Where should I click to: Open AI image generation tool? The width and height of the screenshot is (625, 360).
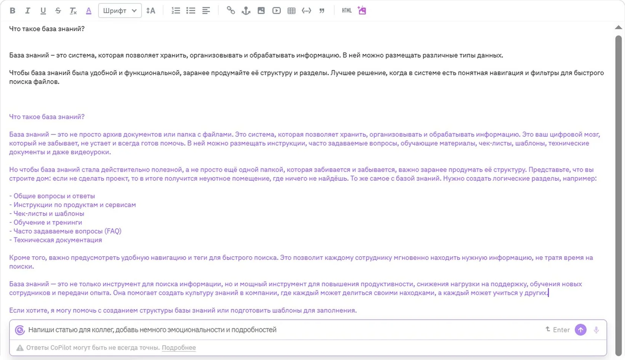click(362, 10)
